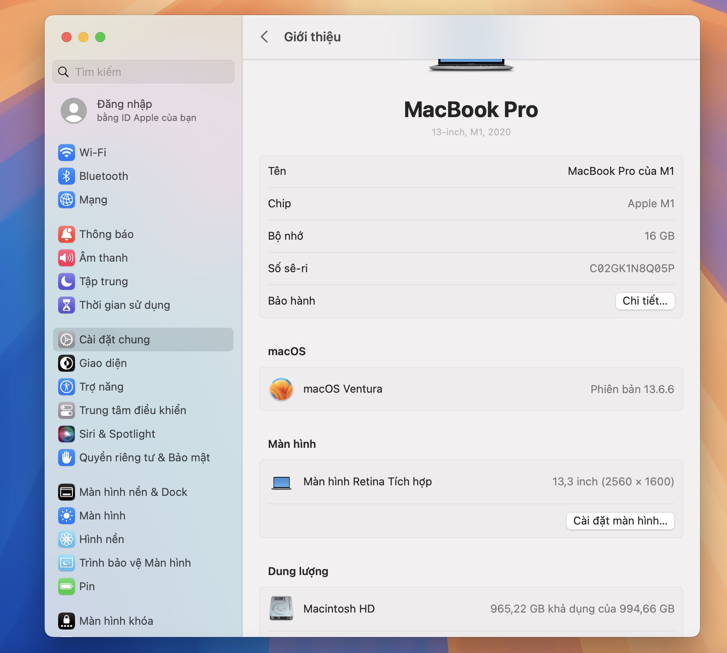Click the green zoom window button
Image resolution: width=727 pixels, height=653 pixels.
tap(100, 37)
